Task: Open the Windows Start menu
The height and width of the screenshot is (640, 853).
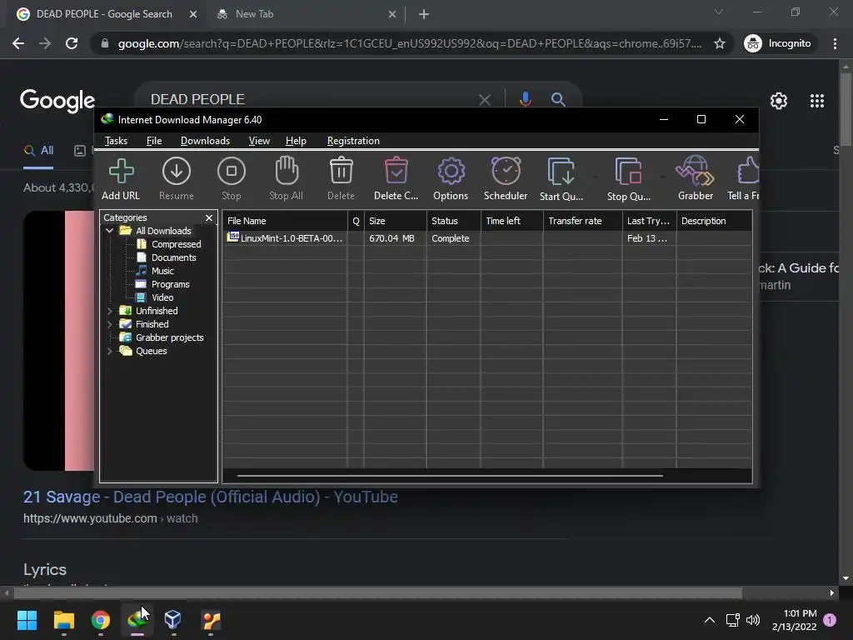Action: coord(27,620)
